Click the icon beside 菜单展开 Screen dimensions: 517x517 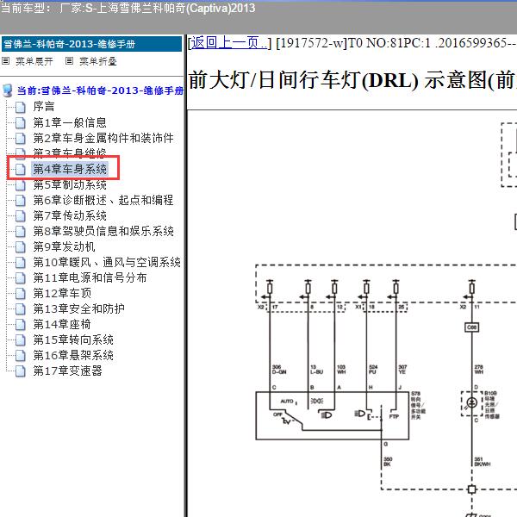[6, 61]
